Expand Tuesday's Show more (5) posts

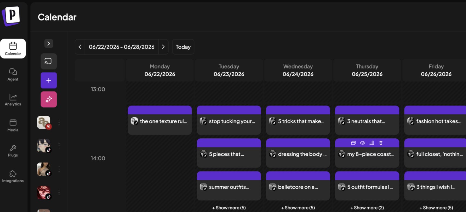pos(229,208)
